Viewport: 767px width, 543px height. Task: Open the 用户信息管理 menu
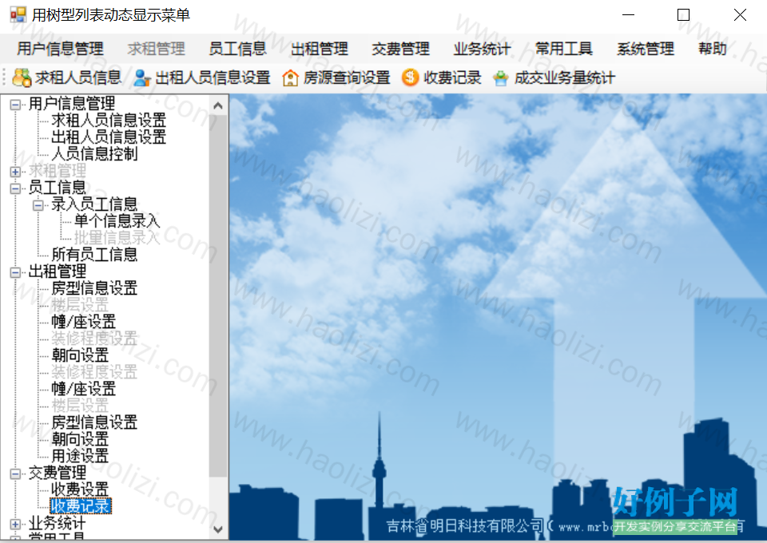click(61, 49)
